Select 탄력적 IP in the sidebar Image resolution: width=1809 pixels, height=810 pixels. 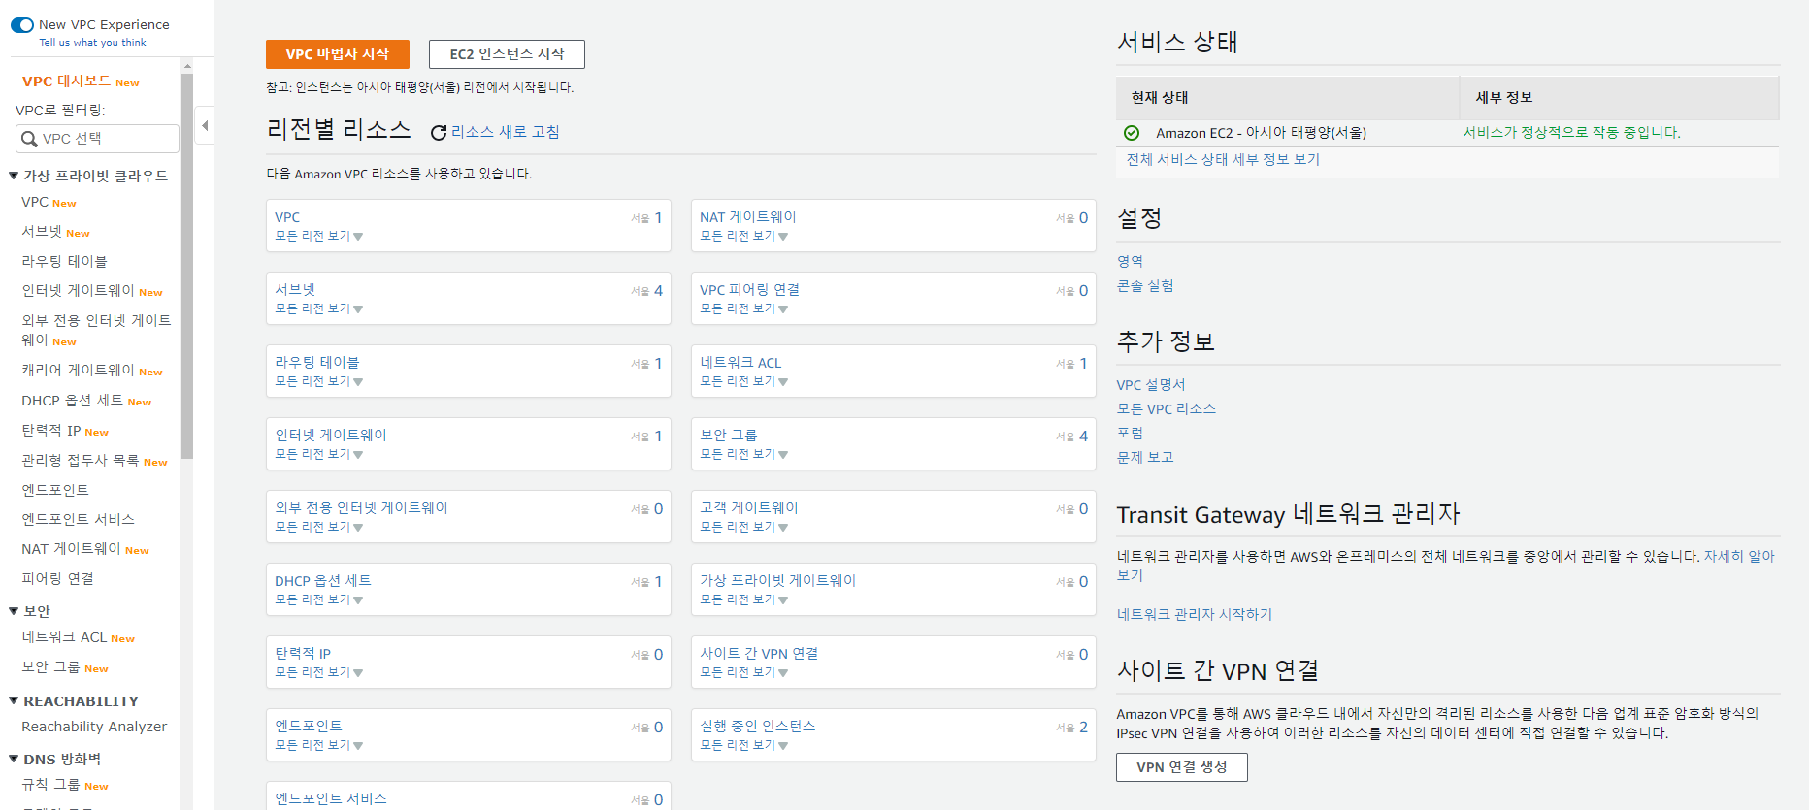pos(51,431)
